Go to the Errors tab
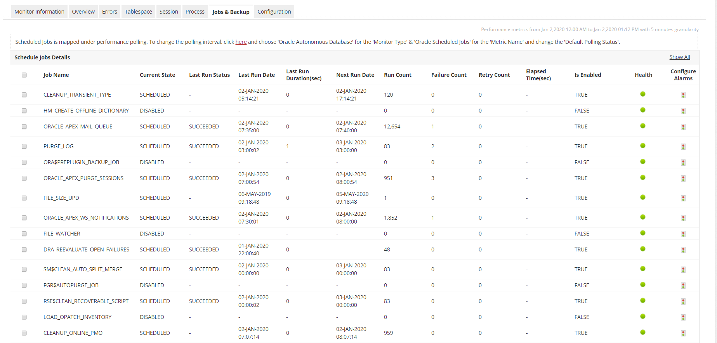Viewport: 717px width, 343px height. 109,12
